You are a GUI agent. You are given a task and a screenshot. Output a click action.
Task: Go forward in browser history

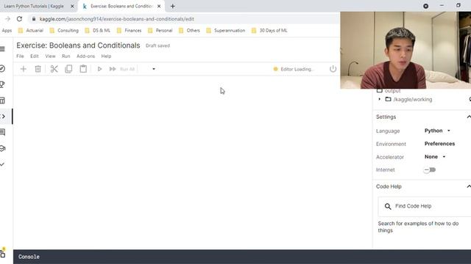[x=7, y=19]
